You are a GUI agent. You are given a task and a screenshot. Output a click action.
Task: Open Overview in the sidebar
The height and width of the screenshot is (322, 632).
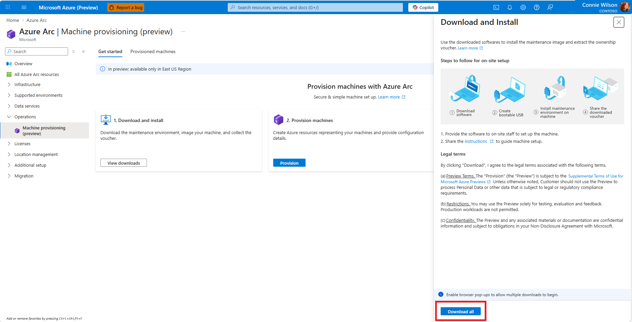[x=24, y=64]
